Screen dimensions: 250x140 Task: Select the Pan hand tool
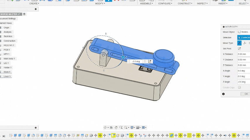(x=116, y=127)
